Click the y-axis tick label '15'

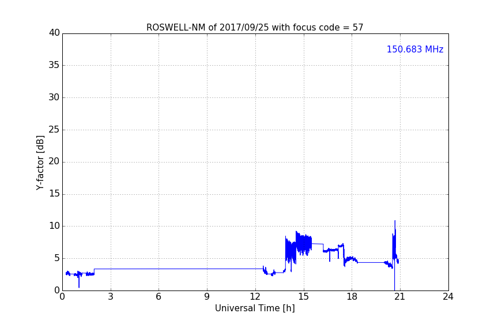pos(54,194)
